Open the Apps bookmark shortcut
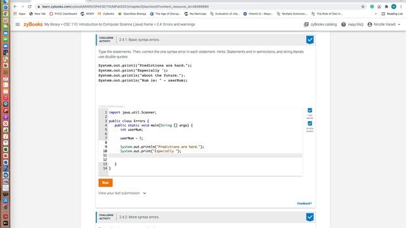This screenshot has height=228, width=406. pos(20,14)
